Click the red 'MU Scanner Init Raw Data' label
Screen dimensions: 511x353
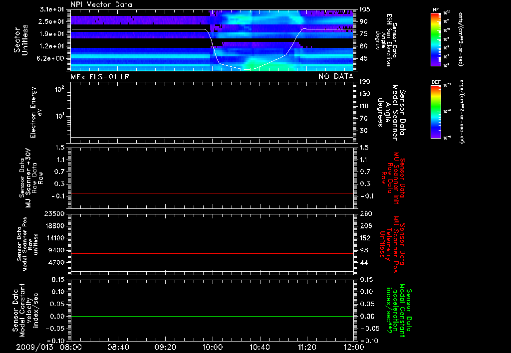pos(393,178)
